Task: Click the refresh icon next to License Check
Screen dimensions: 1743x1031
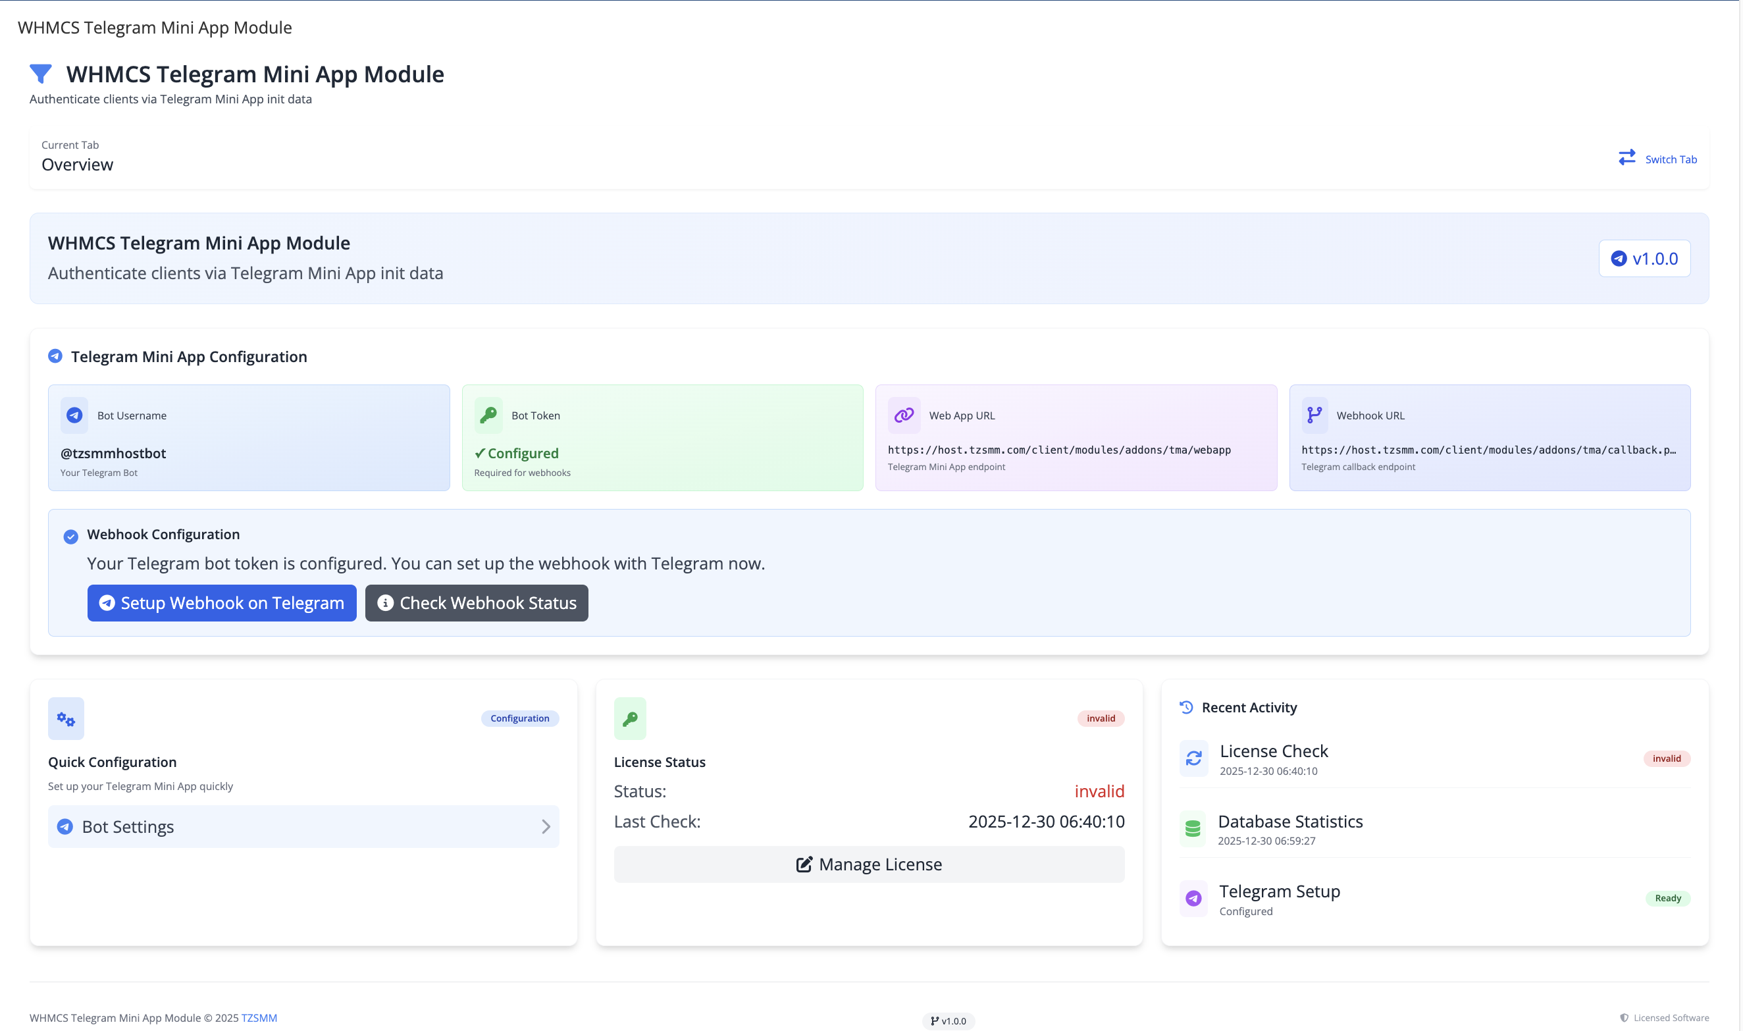Action: point(1193,758)
